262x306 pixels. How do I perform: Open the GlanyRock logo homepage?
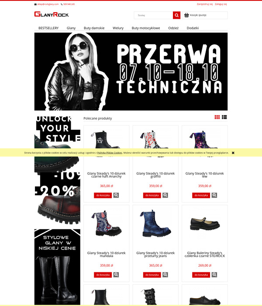[x=52, y=14]
